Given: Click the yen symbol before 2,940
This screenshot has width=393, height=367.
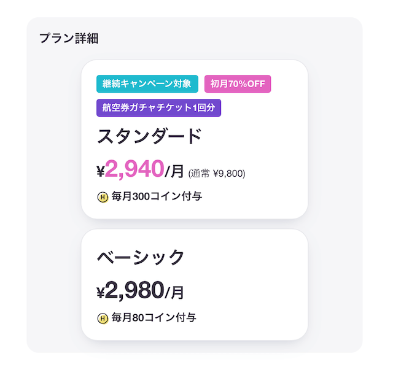Looking at the screenshot, I should point(101,172).
